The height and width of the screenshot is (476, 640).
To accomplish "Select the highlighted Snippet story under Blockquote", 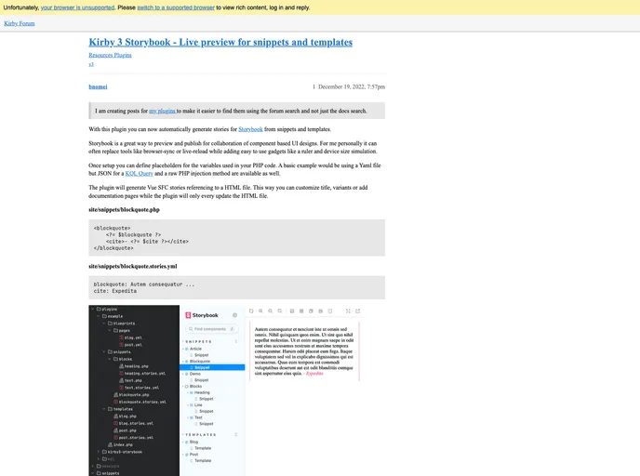I will coord(202,367).
